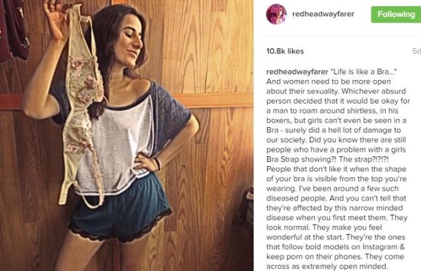
Task: Click caption line "across as extremely open minded."
Action: coord(327,266)
